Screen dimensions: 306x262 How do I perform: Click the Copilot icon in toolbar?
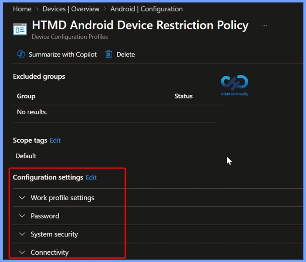pos(21,54)
